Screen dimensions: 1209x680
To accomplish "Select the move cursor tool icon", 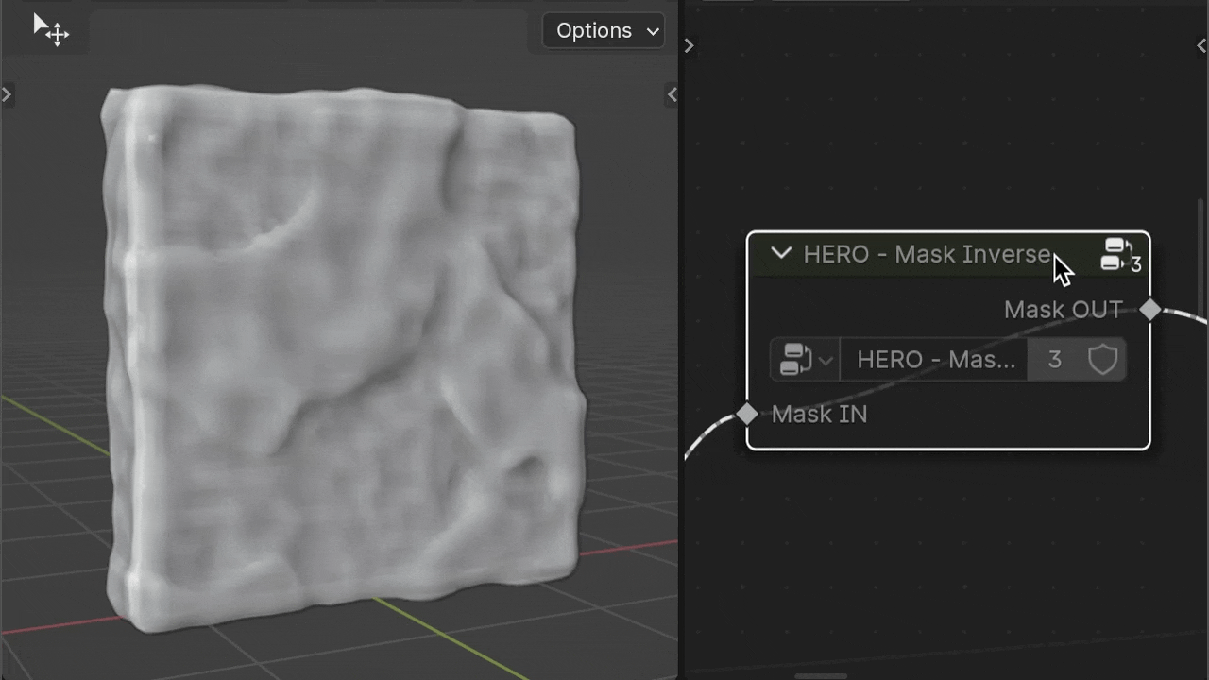I will coord(51,30).
